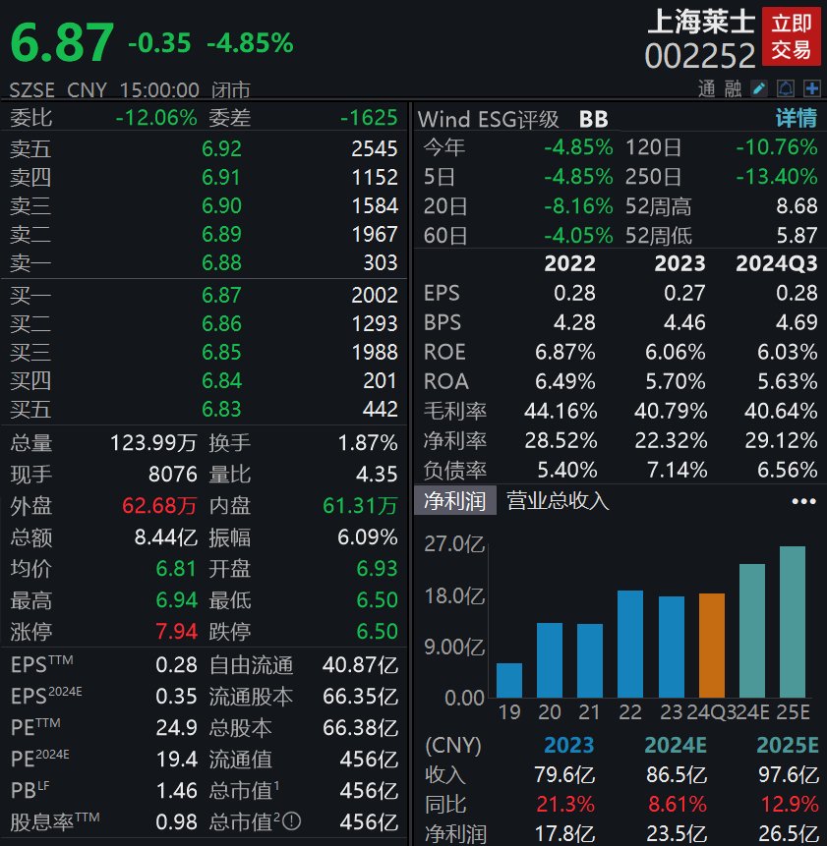Viewport: 827px width, 846px height.
Task: Click the pencil edit note icon
Action: (759, 88)
